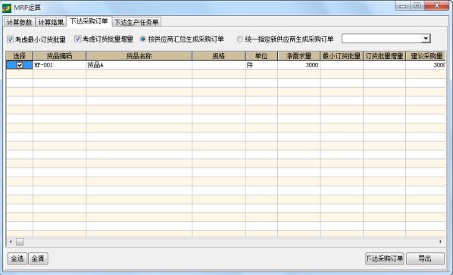Click the 建议采购量 column header
This screenshot has width=453, height=275.
click(426, 56)
